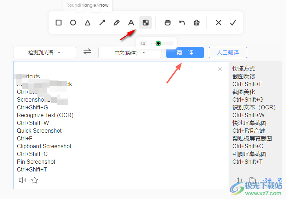Click source line Recognize Text (OCR)
The height and width of the screenshot is (199, 286).
(x=45, y=115)
